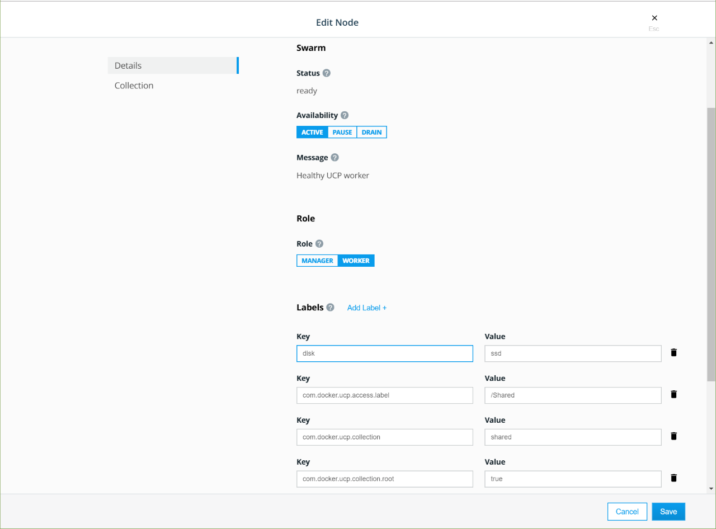Click the ssd value input field
This screenshot has width=716, height=529.
click(573, 353)
